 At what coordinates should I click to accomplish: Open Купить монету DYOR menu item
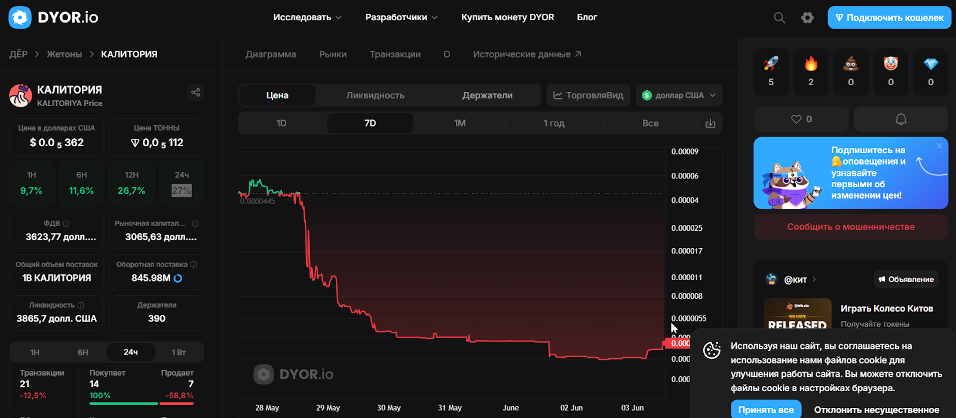coord(508,17)
